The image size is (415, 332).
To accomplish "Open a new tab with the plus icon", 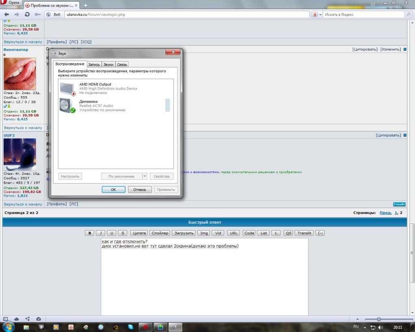I will [86, 5].
